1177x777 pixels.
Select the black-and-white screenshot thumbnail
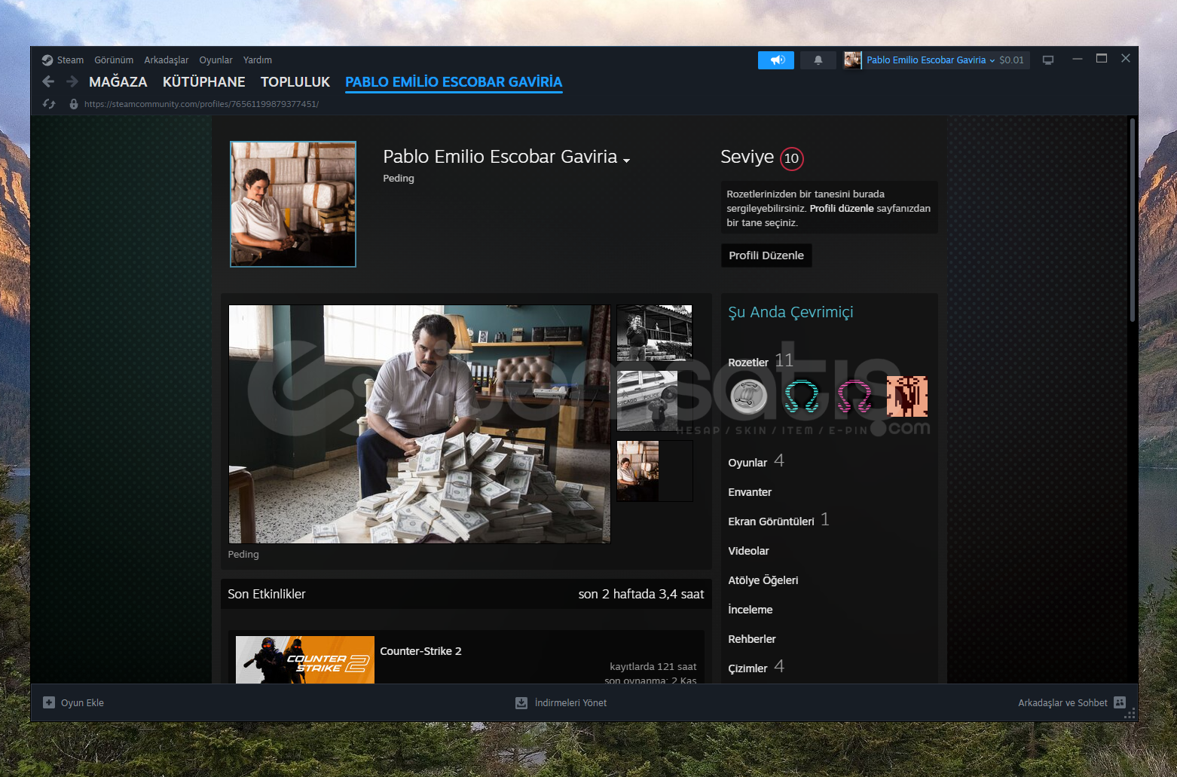pyautogui.click(x=654, y=332)
